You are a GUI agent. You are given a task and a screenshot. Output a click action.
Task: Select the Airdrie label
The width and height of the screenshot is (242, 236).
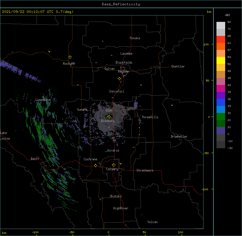113,151
